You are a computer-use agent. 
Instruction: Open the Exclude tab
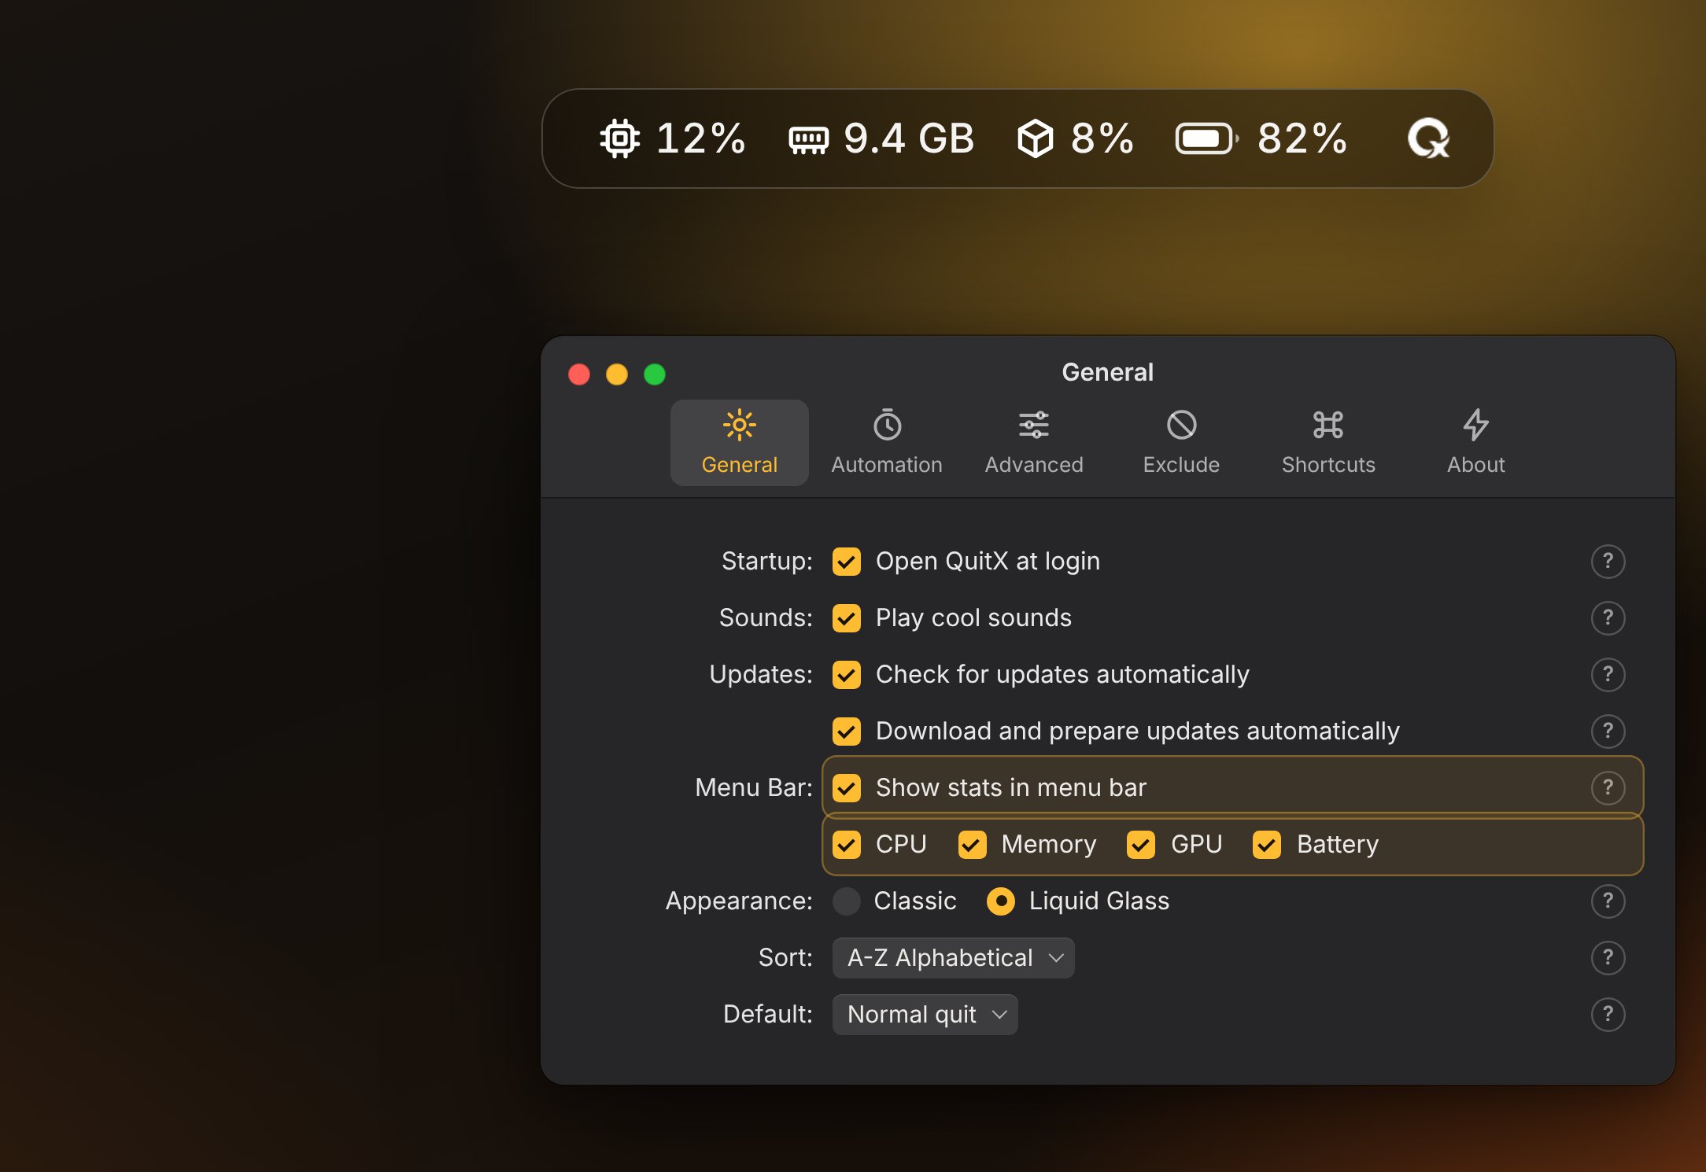tap(1181, 443)
